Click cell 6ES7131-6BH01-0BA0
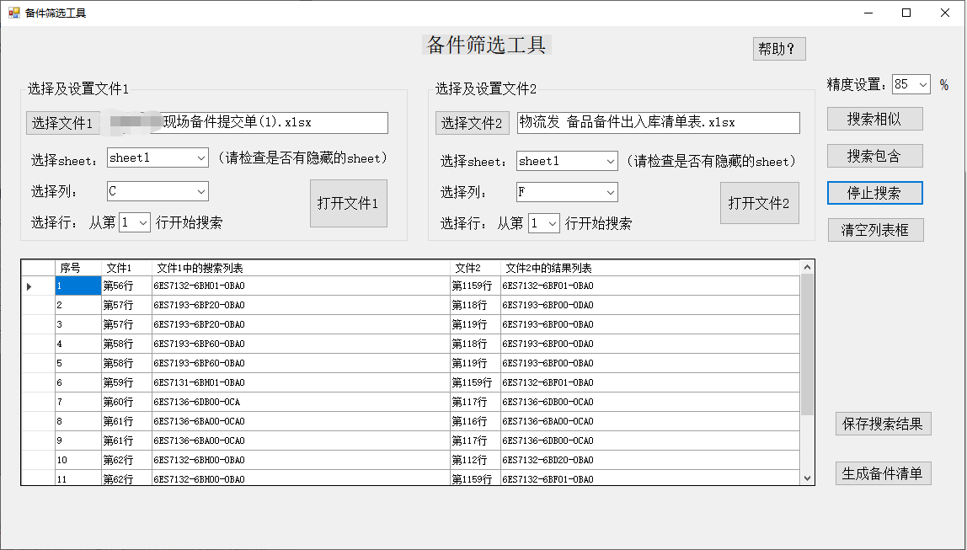Viewport: 967px width, 550px height. pos(301,382)
